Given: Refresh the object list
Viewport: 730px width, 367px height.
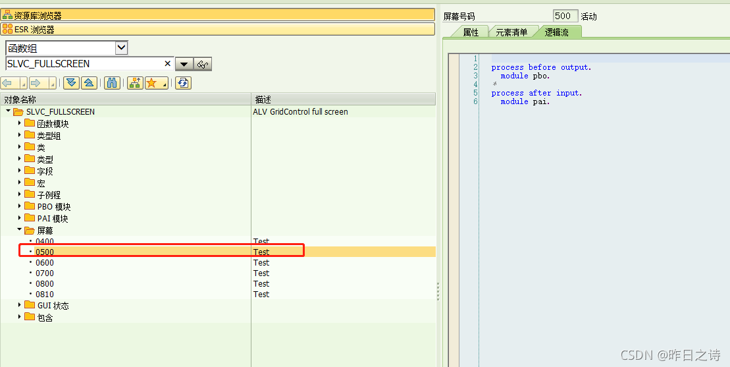Looking at the screenshot, I should point(184,83).
